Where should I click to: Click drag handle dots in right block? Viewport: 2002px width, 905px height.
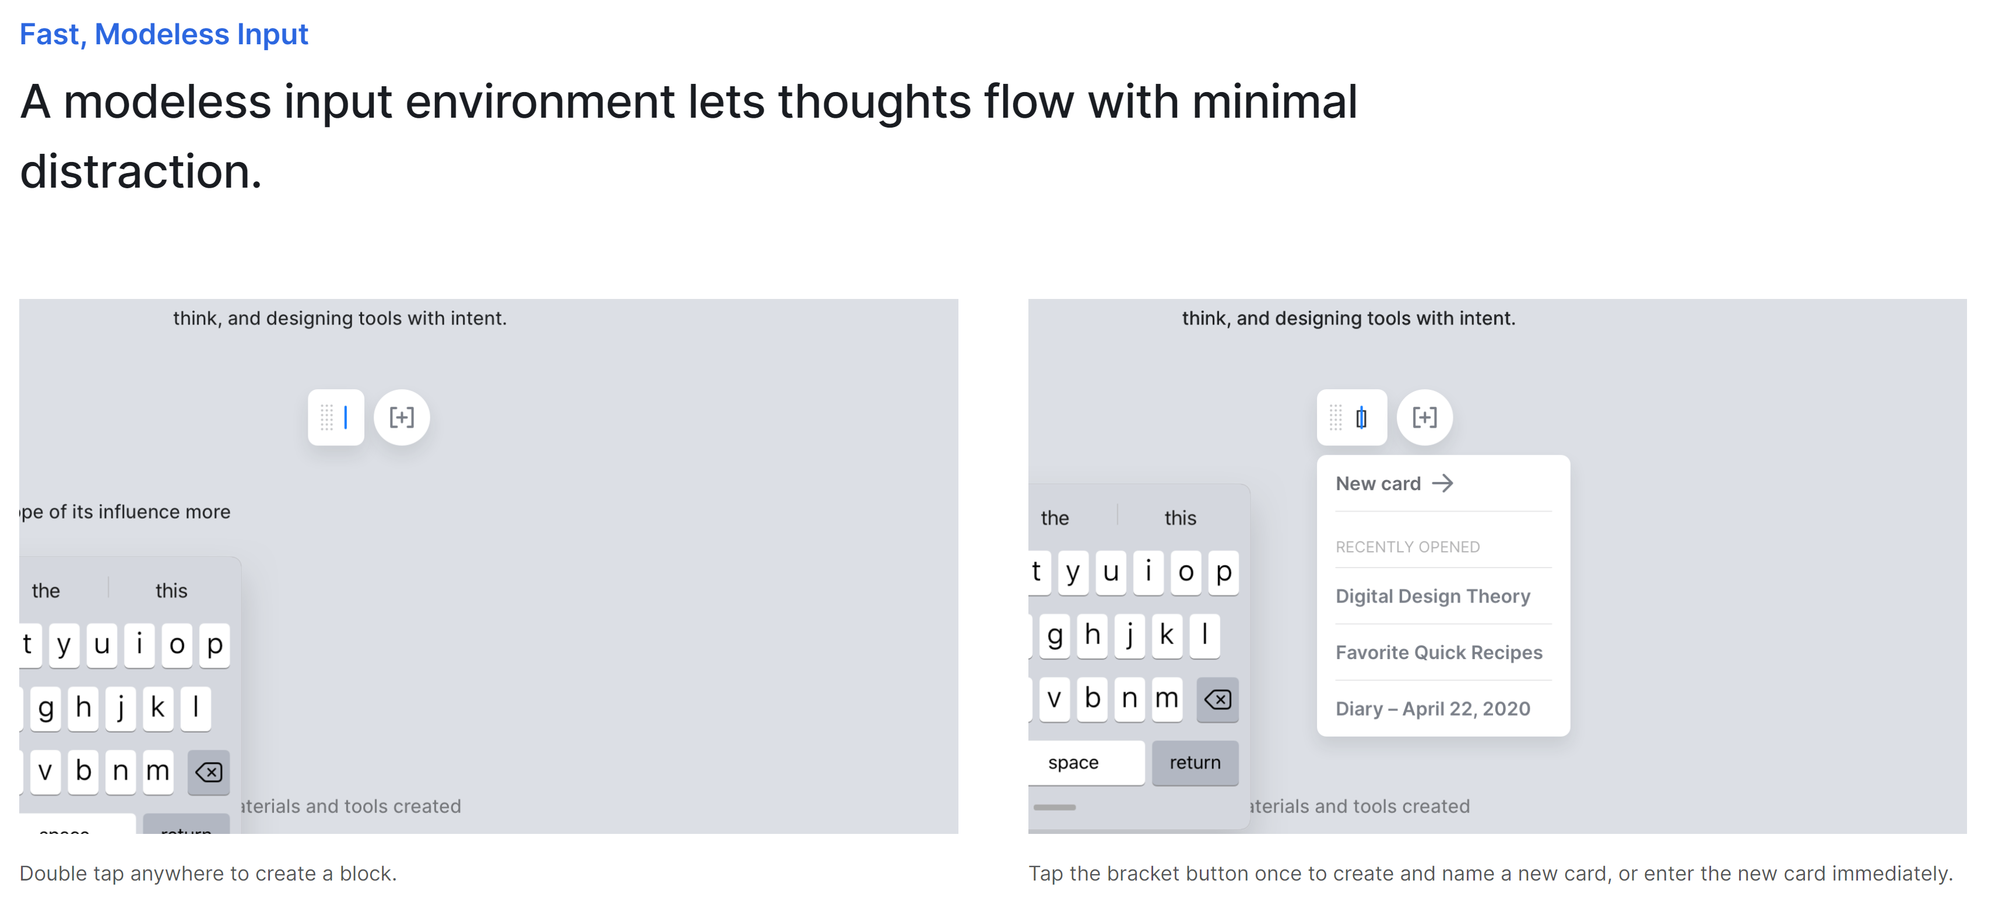pyautogui.click(x=1335, y=417)
